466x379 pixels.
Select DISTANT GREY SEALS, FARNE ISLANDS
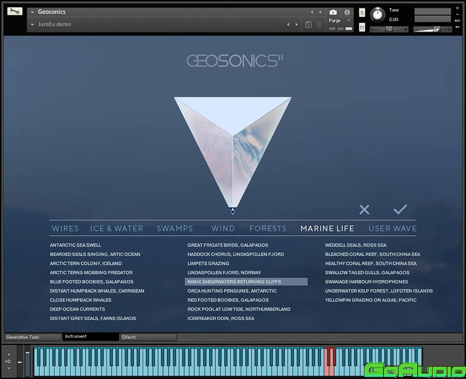pyautogui.click(x=93, y=319)
